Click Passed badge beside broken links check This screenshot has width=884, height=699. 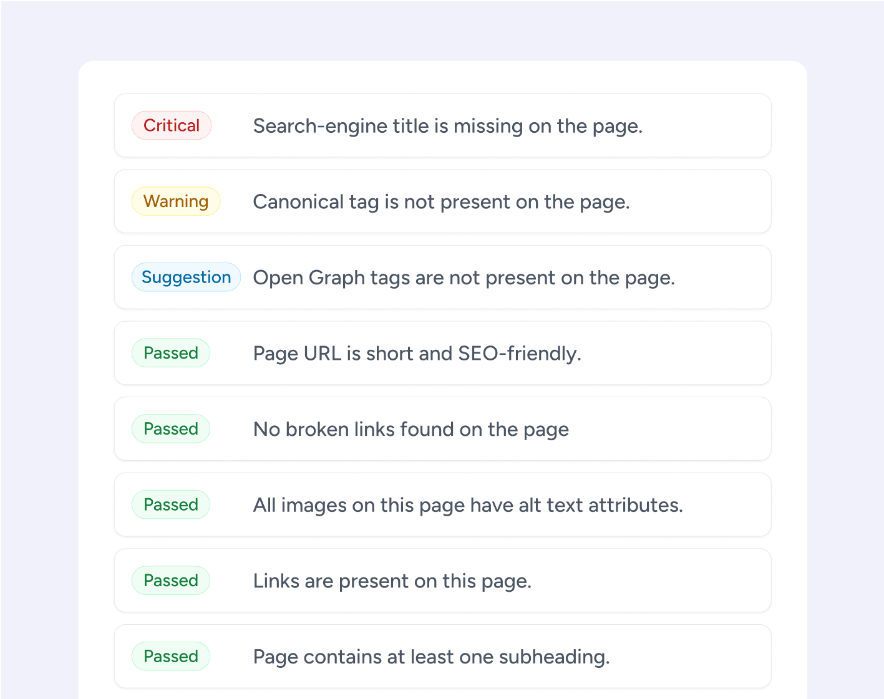[x=171, y=429]
